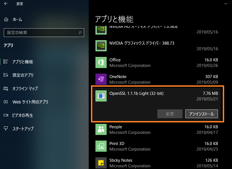This screenshot has width=232, height=169.
Task: Click the search magnifier icon
Action: (80, 32)
